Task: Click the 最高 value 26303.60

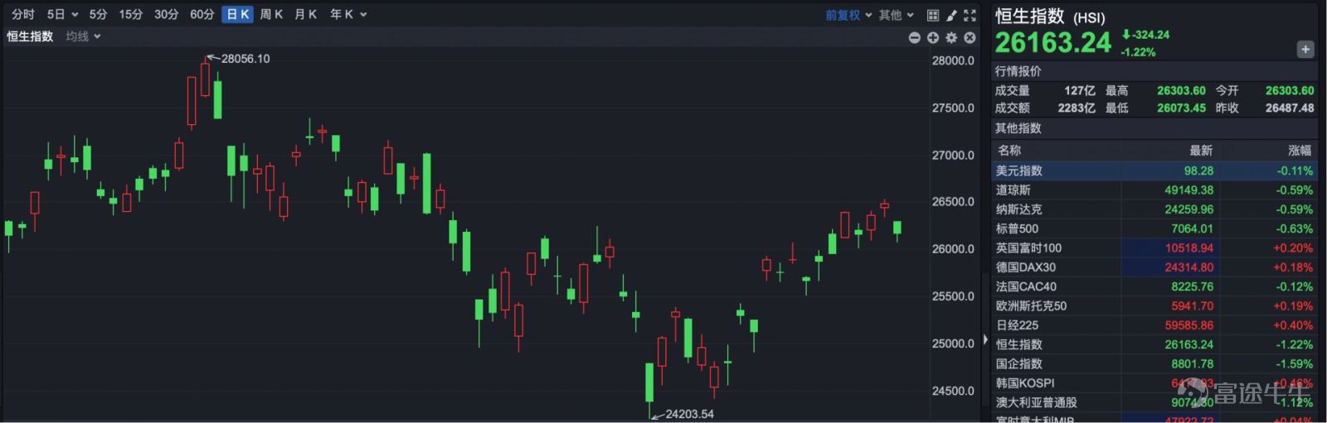Action: point(1181,90)
